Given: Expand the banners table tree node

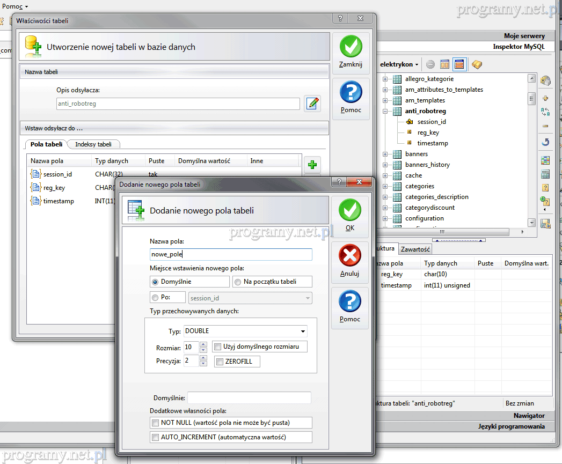Looking at the screenshot, I should pos(385,154).
